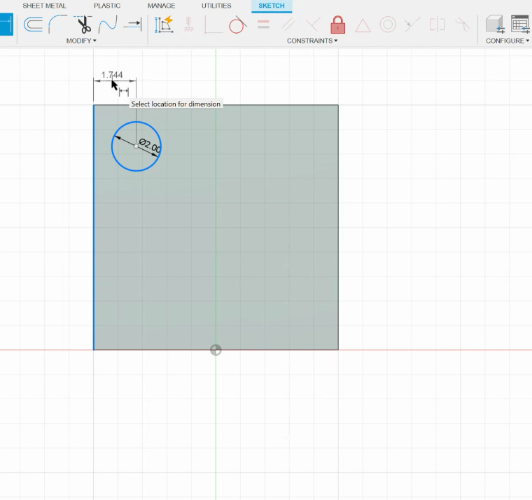Switch to the PLASTIC tab
This screenshot has height=500, width=532.
pos(107,6)
